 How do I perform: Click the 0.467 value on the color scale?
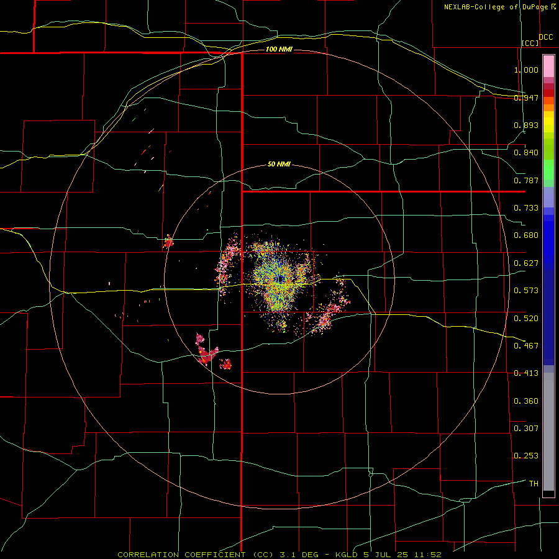pos(526,346)
